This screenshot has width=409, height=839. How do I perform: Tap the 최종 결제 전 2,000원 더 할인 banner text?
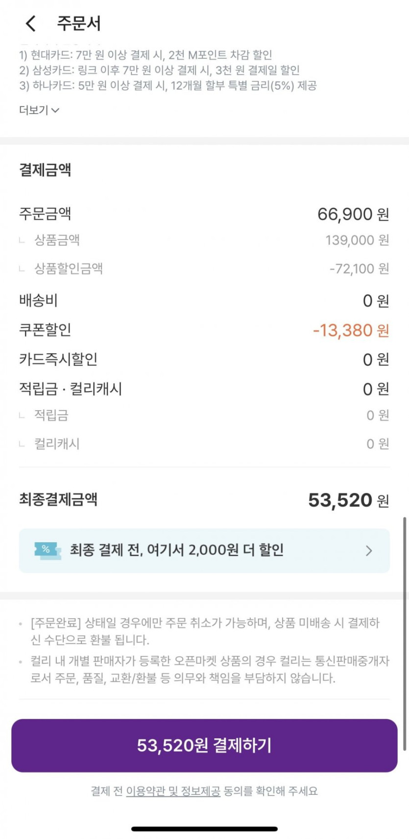tap(176, 550)
